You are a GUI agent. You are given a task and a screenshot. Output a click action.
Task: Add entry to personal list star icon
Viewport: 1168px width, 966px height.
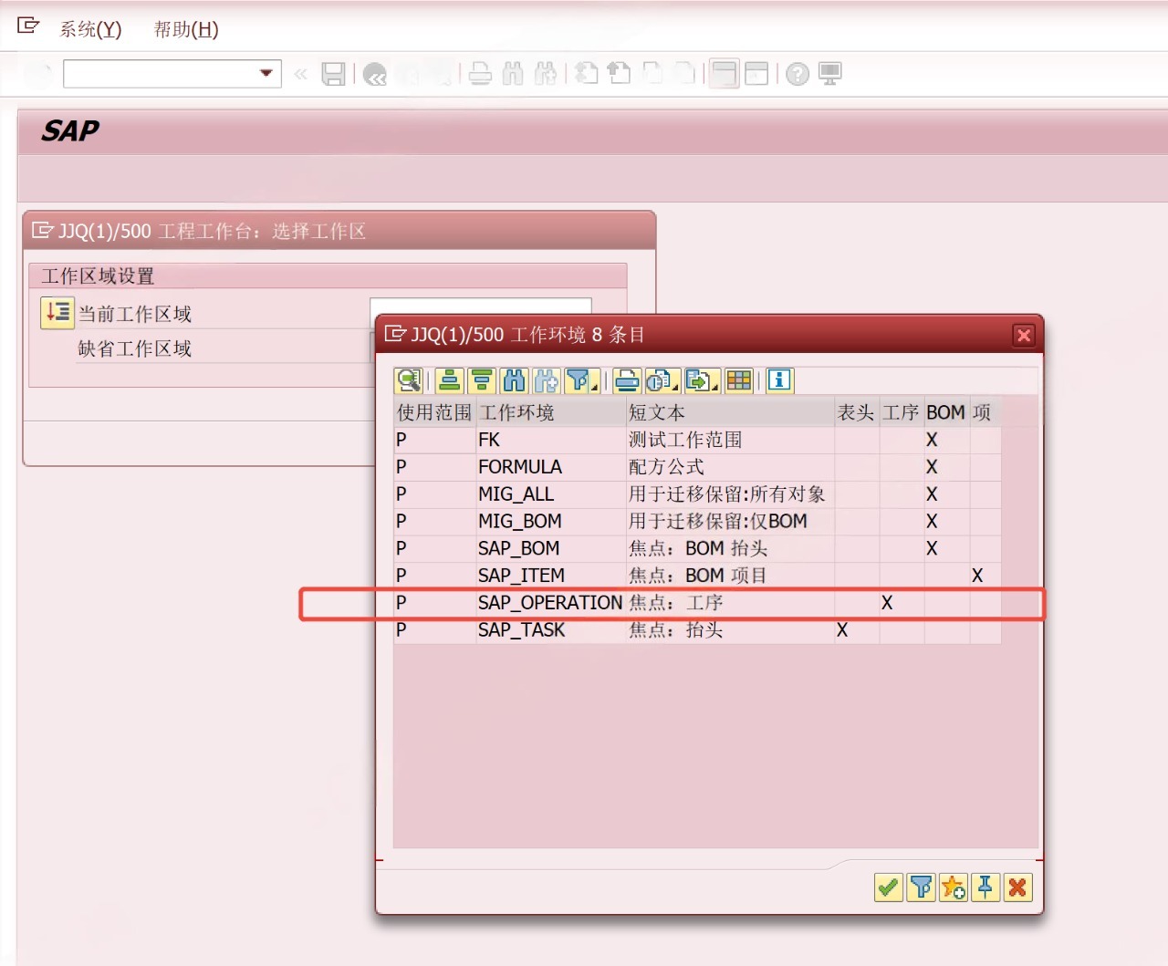(954, 887)
